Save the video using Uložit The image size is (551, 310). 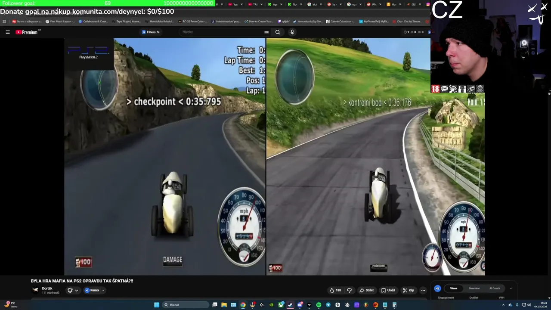click(x=388, y=290)
